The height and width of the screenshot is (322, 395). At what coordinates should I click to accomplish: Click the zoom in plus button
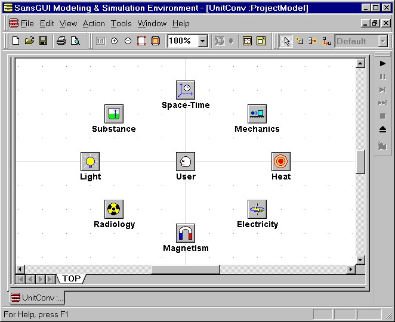[114, 41]
